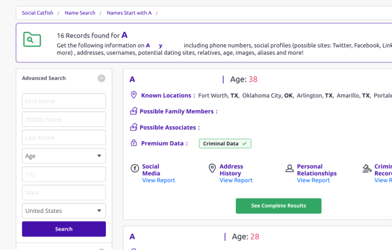The width and height of the screenshot is (392, 250).
Task: Open Social Catfish breadcrumb link
Action: [x=37, y=13]
